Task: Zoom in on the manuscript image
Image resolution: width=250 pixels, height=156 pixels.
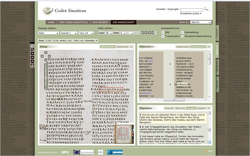Action: pos(46,65)
